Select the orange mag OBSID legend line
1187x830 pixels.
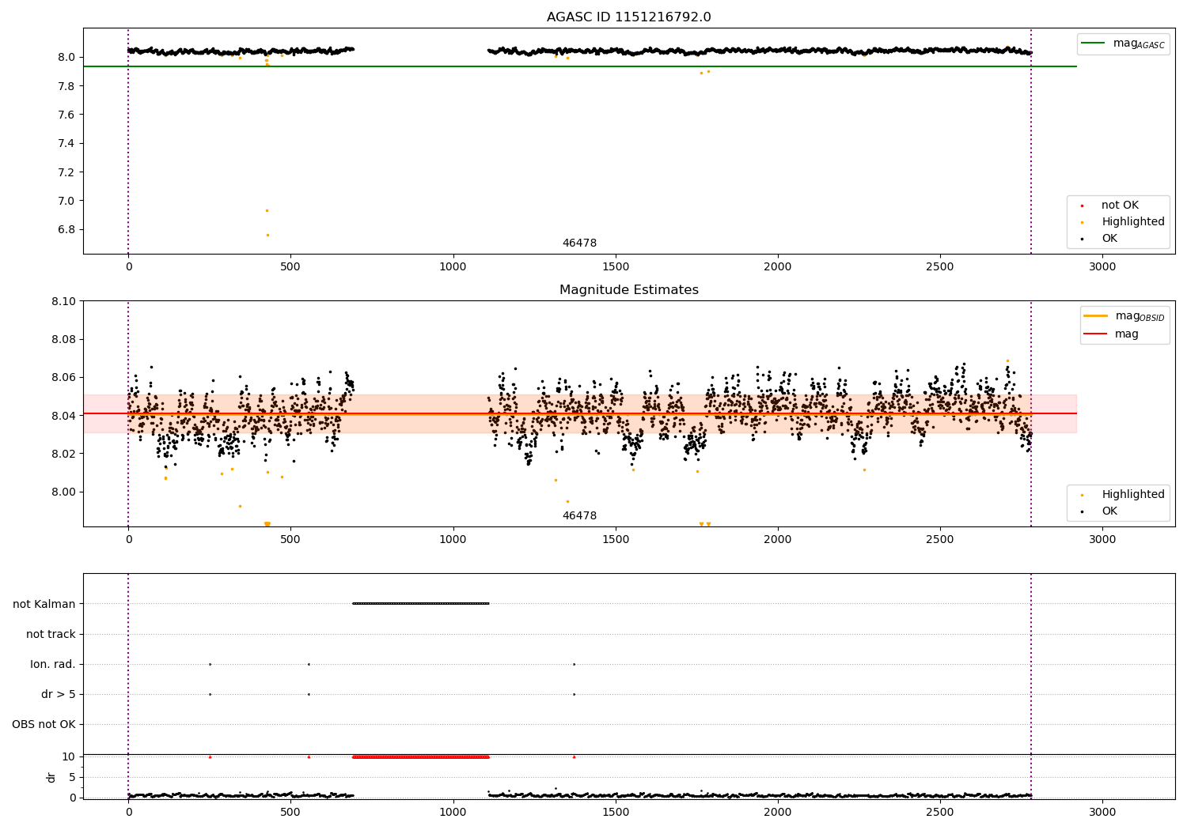pyautogui.click(x=1095, y=315)
